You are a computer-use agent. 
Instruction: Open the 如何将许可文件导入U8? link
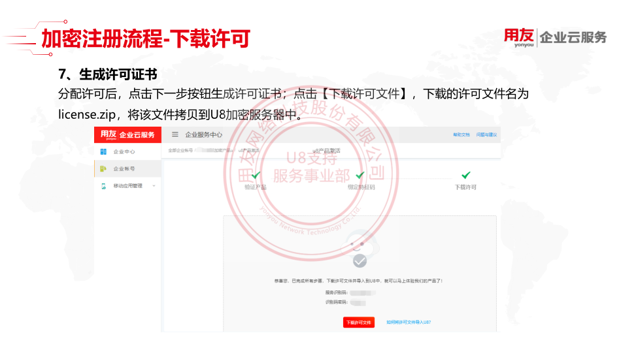409,322
